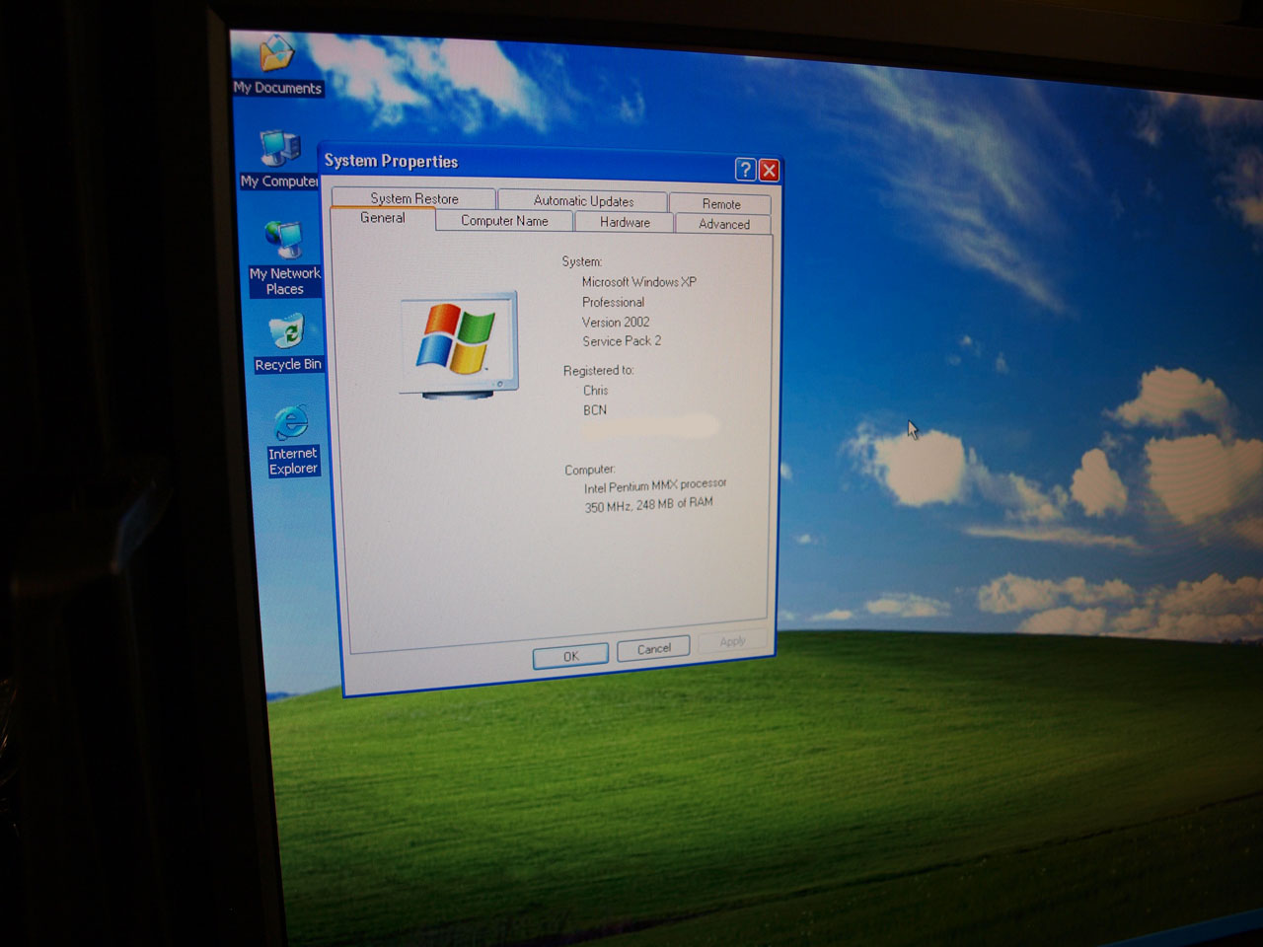Click the 'Microsoft Windows XP' text

pyautogui.click(x=639, y=282)
